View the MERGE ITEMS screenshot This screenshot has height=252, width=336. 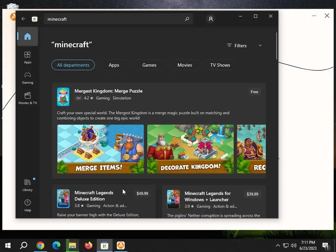(100, 149)
